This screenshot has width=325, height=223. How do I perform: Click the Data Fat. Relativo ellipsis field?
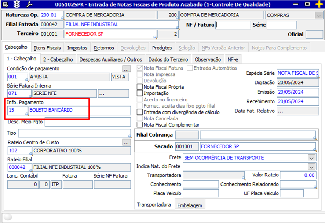(x=298, y=111)
